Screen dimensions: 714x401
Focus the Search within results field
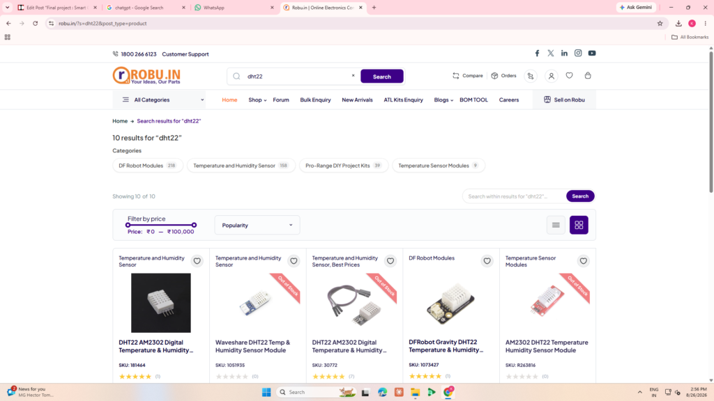(515, 196)
